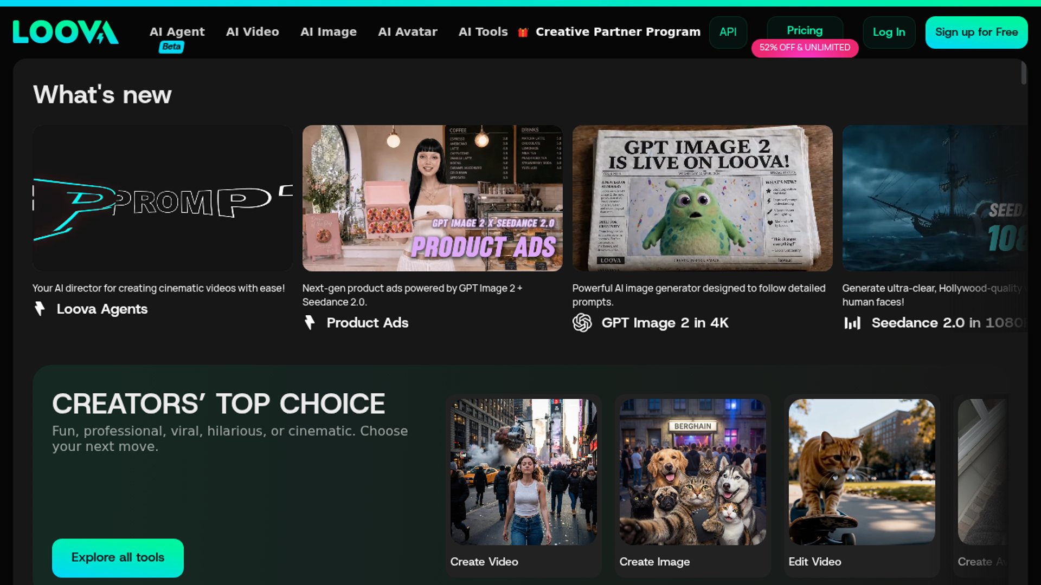Click Sign up for Free
This screenshot has width=1041, height=585.
[x=976, y=32]
